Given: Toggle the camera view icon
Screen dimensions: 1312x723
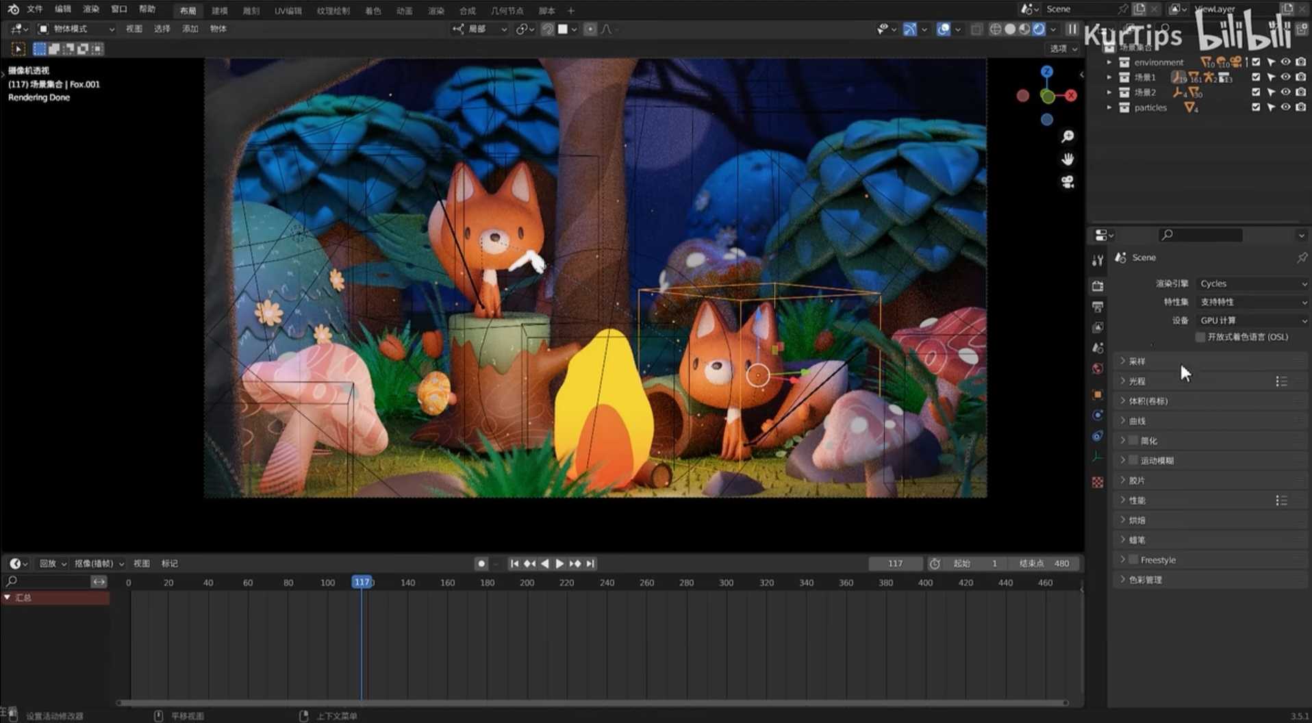Looking at the screenshot, I should pyautogui.click(x=1068, y=182).
